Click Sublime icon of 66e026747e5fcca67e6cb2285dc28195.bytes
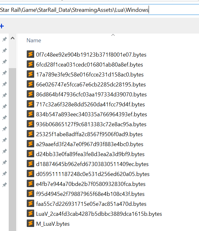This screenshot has height=231, width=199. (x=30, y=84)
